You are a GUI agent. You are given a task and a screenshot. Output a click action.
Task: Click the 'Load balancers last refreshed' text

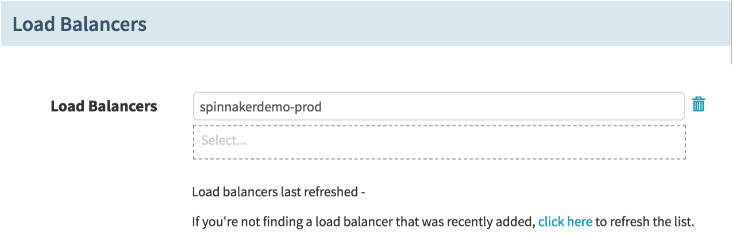click(x=275, y=192)
